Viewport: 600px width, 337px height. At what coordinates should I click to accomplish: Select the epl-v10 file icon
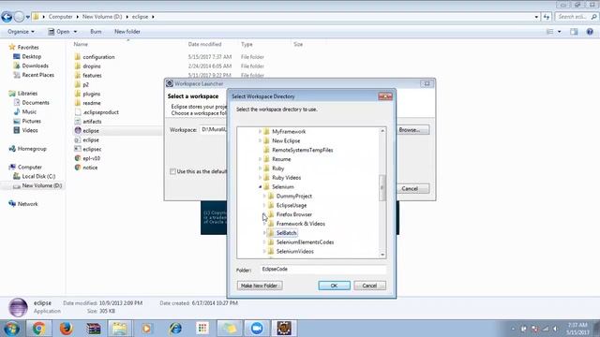(x=78, y=158)
